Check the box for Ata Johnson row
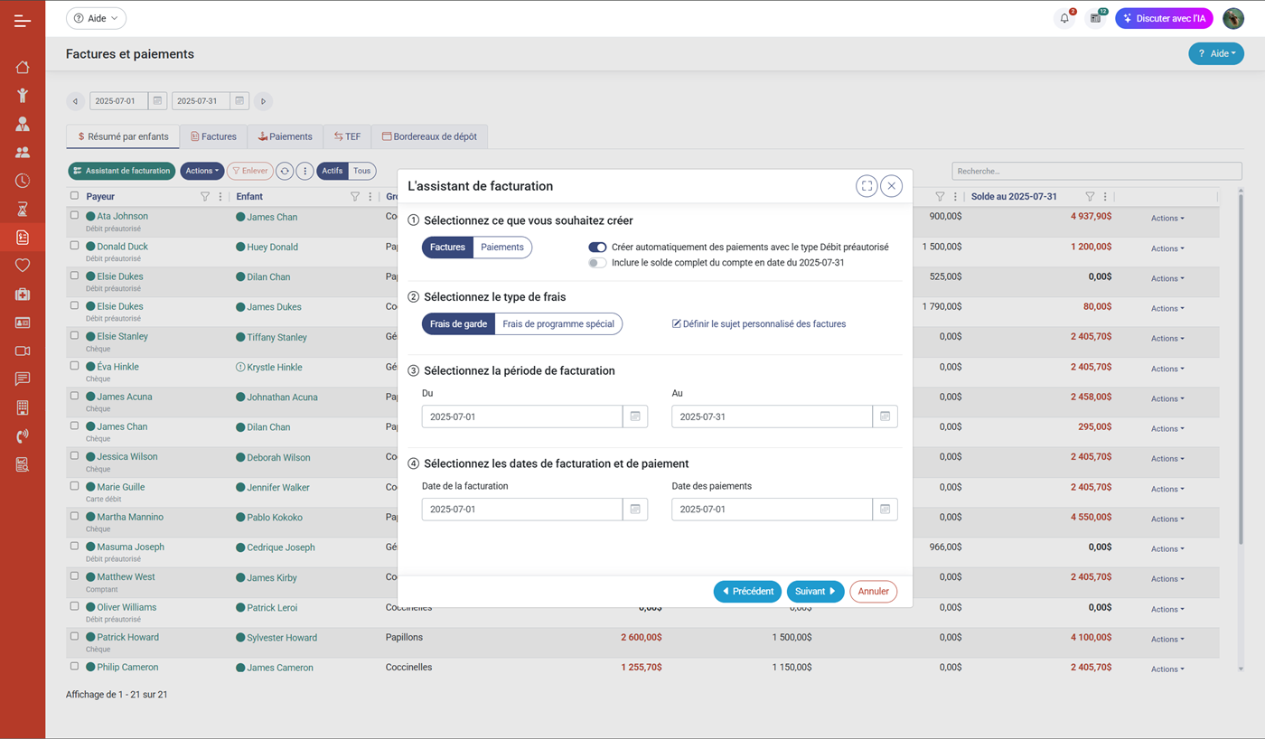This screenshot has height=739, width=1265. coord(74,216)
